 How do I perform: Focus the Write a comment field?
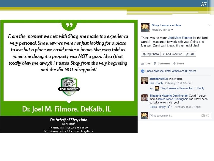pyautogui.click(x=180, y=116)
